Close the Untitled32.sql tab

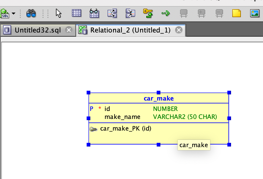(x=69, y=30)
